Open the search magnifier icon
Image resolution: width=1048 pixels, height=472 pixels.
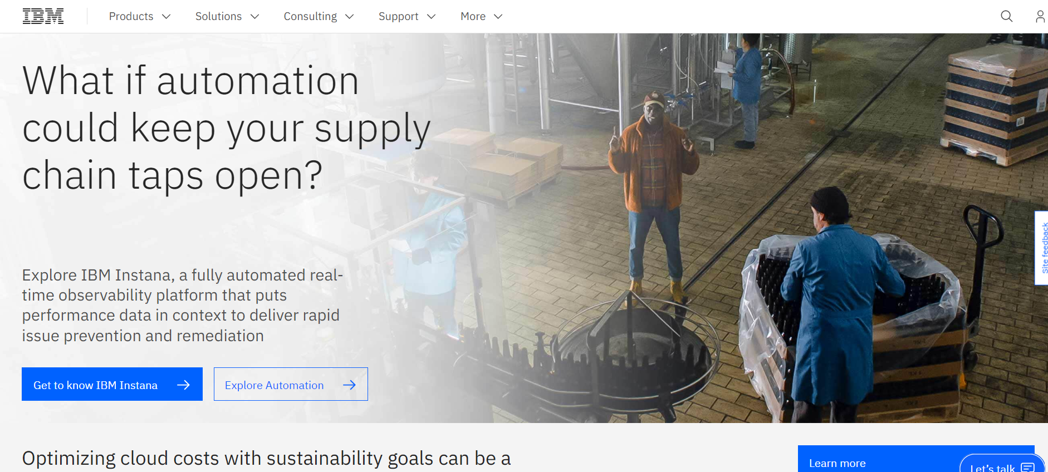click(1006, 16)
